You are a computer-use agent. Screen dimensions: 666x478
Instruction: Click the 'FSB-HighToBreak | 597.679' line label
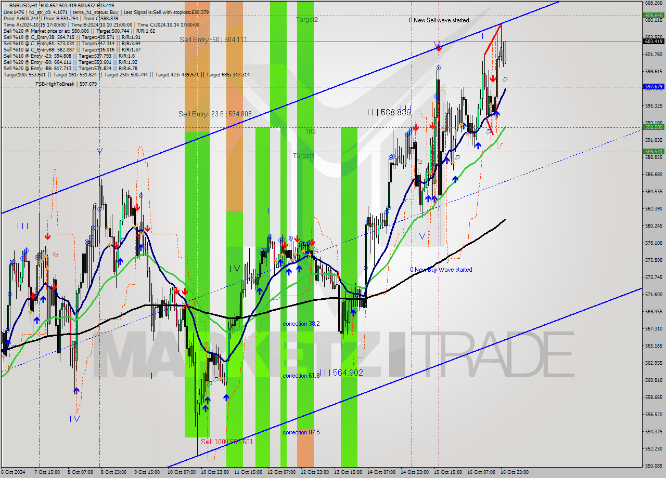[66, 84]
